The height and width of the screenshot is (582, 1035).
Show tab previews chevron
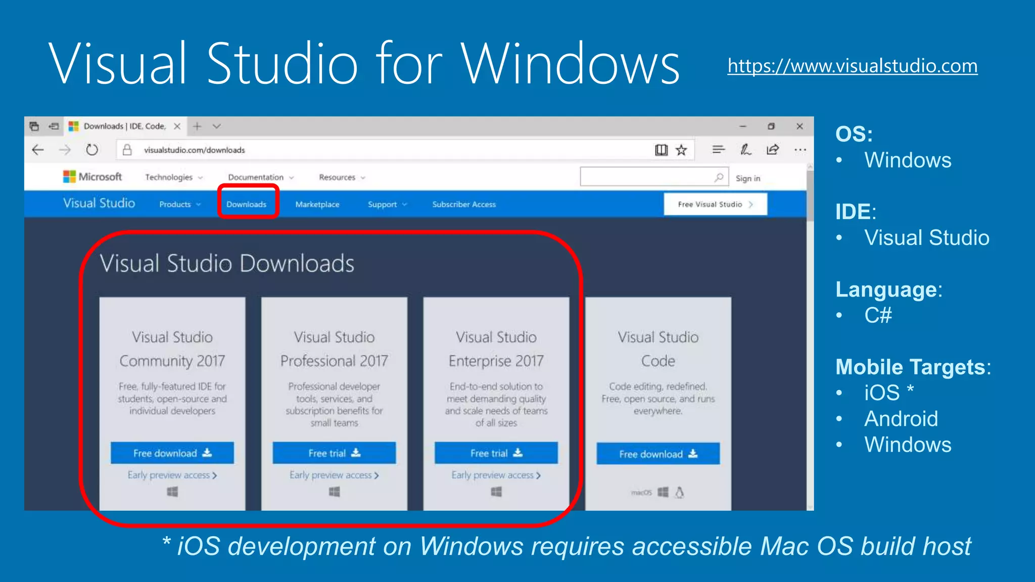coord(216,126)
